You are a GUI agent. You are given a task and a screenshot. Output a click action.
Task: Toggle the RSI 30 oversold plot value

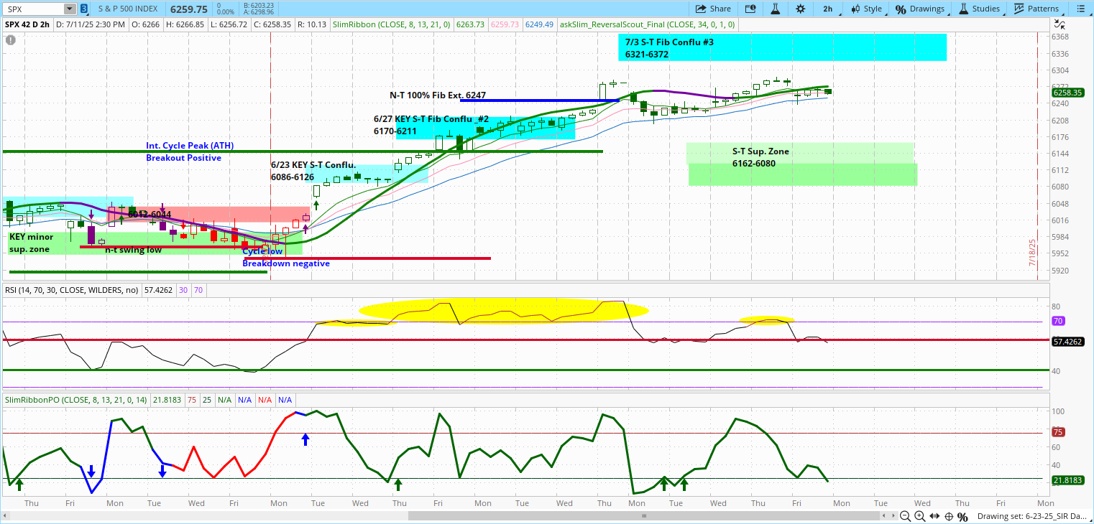183,289
